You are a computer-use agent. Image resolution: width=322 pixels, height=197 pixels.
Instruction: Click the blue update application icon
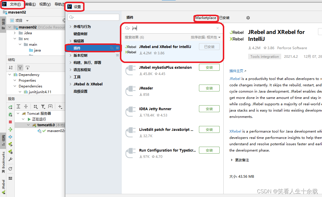[10, 137]
